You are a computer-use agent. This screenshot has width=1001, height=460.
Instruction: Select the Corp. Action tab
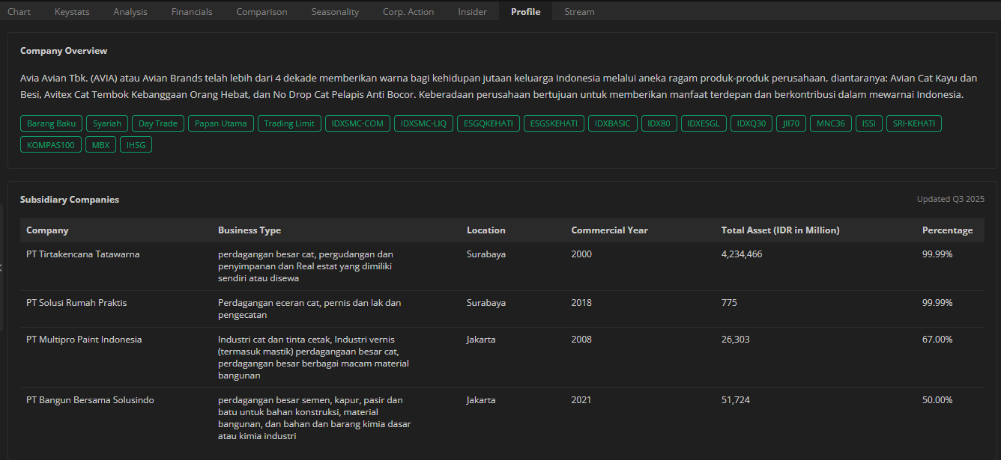(x=408, y=11)
